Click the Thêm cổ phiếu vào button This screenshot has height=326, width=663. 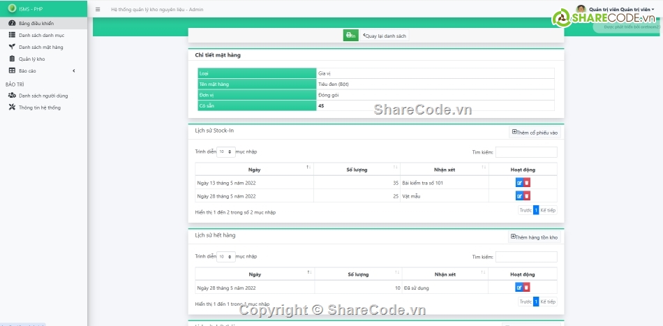pyautogui.click(x=535, y=132)
